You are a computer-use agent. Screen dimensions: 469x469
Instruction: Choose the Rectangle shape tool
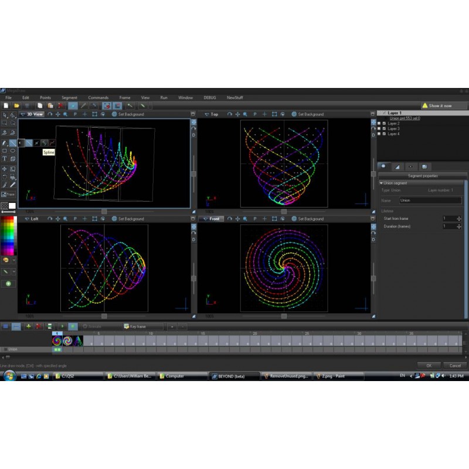pos(5,151)
